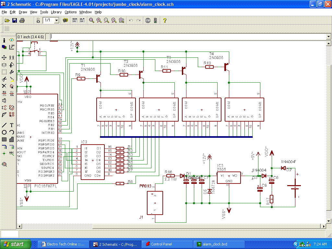
Task: Run a user program with ULP icon
Action: click(x=82, y=20)
